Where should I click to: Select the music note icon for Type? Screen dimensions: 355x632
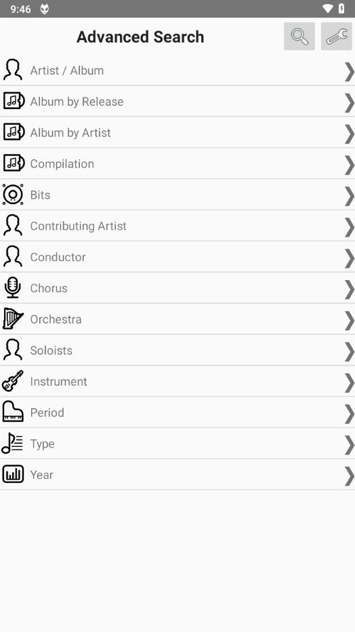tap(13, 443)
